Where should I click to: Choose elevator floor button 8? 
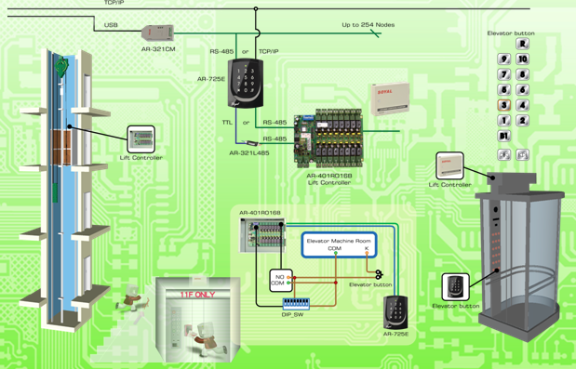522,74
